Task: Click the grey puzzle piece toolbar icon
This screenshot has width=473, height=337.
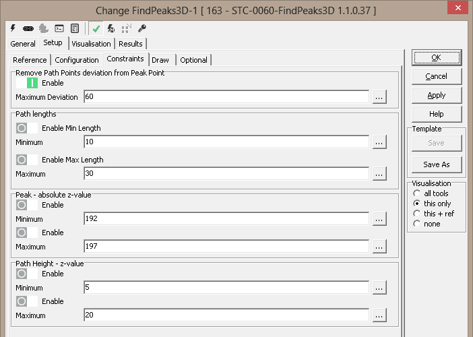Action: (x=44, y=29)
